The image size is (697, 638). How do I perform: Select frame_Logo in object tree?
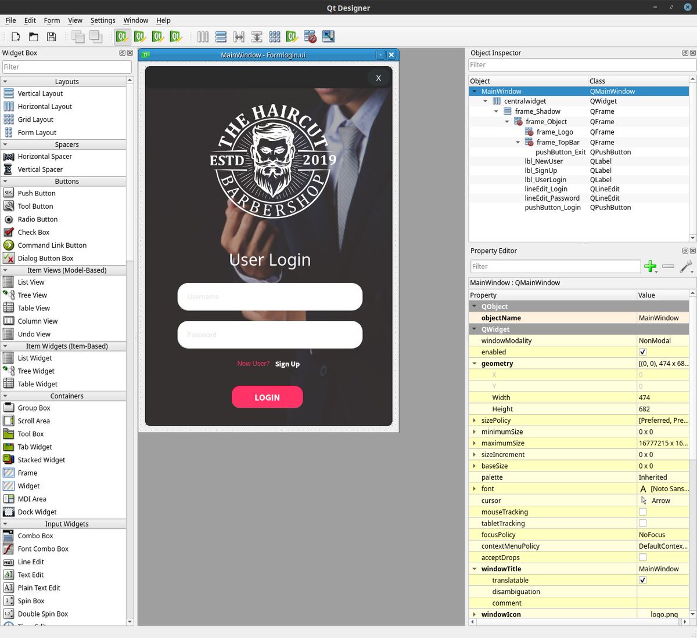point(555,132)
